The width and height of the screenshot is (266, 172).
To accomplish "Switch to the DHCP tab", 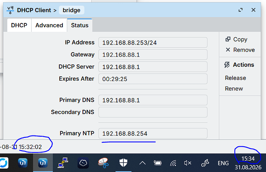I will click(x=19, y=25).
